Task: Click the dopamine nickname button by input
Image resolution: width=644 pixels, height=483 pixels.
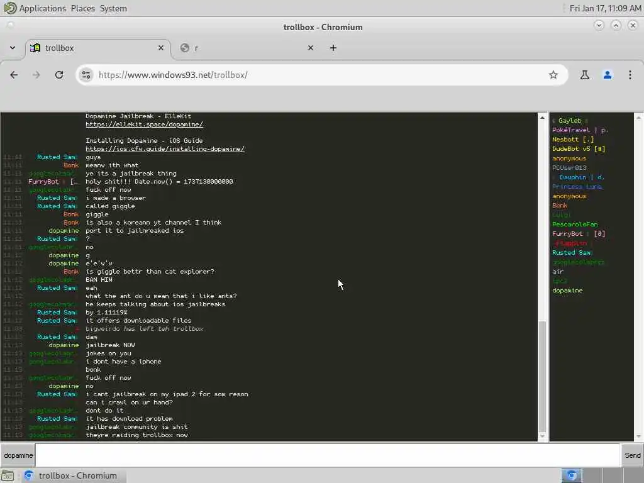Action: (x=18, y=455)
